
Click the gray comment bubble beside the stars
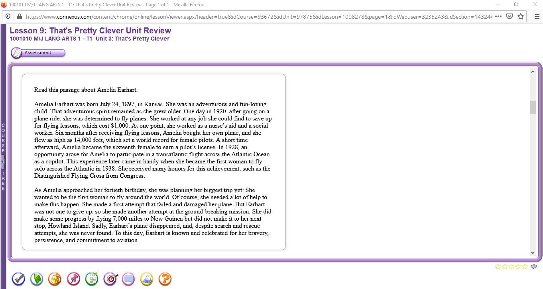(x=534, y=267)
